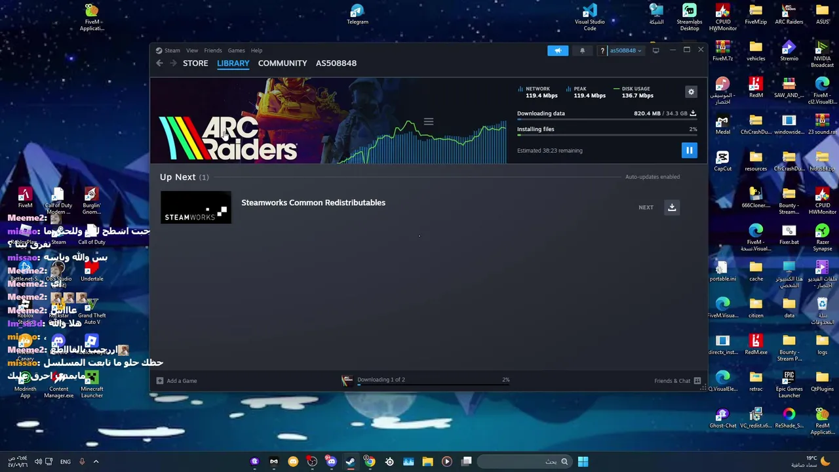Viewport: 839px width, 472px height.
Task: Select the CapCut desktop icon
Action: click(x=722, y=161)
